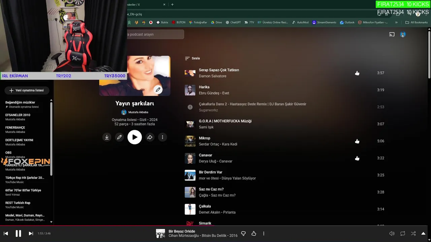This screenshot has height=242, width=431.
Task: Play Harika track thumbnail
Action: click(x=190, y=90)
